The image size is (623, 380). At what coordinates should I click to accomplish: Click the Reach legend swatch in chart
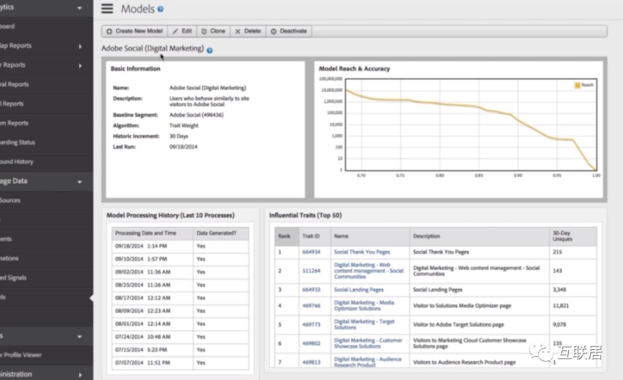coord(577,85)
